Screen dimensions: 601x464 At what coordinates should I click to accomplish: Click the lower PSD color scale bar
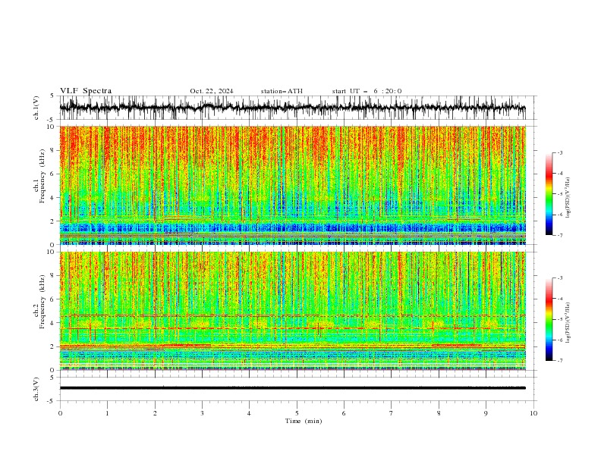point(549,319)
